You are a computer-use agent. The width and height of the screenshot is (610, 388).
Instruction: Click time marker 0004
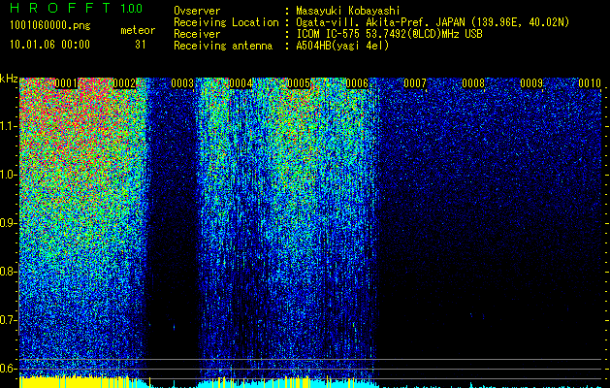coord(241,83)
